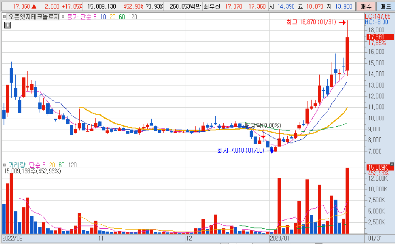This screenshot has width=395, height=244.
Task: Click the 최저 7,010 (01/03) annotation
Action: pos(241,151)
